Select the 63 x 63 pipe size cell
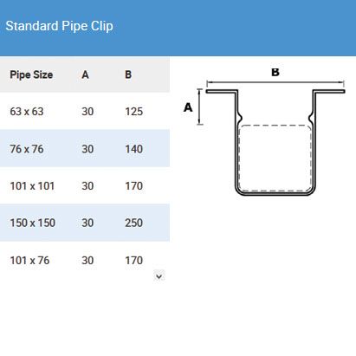Viewport: 356px width, 356px height. [27, 112]
